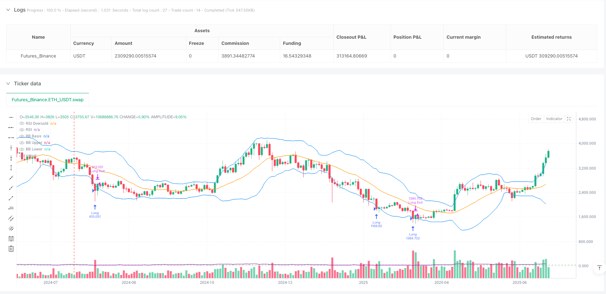Click the Estimated returns column header
The height and width of the screenshot is (294, 606).
pos(551,37)
